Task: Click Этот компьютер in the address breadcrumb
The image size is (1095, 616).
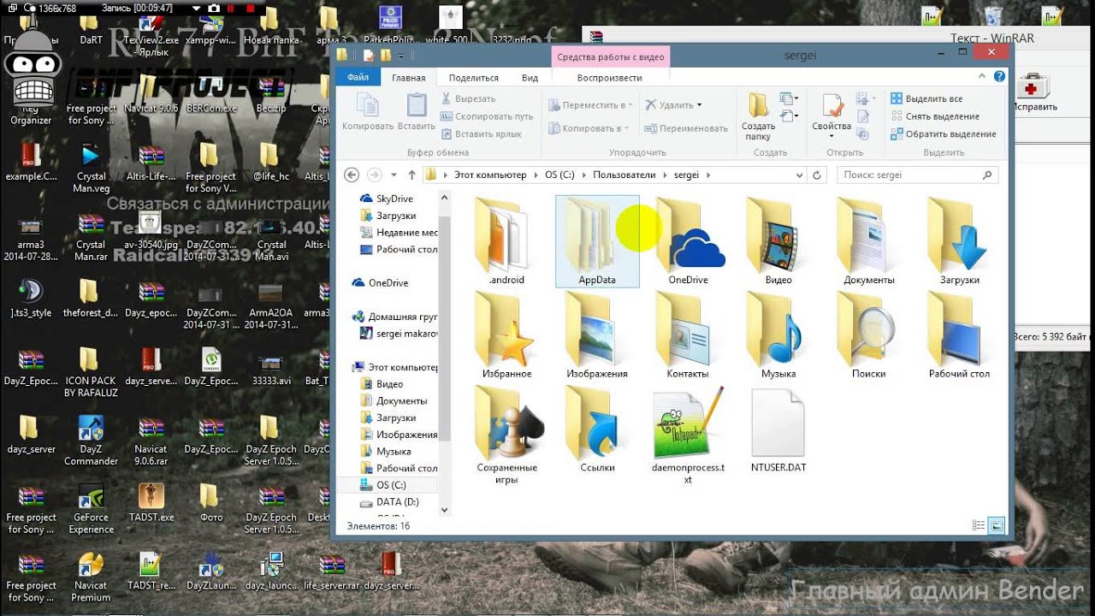Action: (490, 175)
